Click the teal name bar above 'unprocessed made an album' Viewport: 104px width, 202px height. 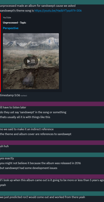(52, 2)
